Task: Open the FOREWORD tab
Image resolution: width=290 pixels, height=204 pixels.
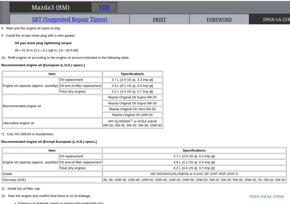Action: [219, 20]
